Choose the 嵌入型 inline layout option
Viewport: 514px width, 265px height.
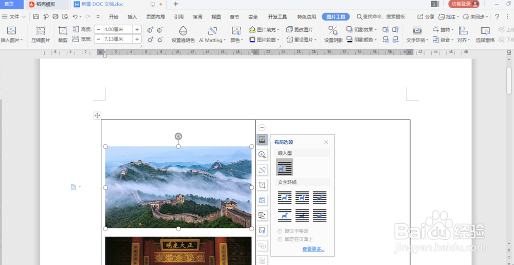pyautogui.click(x=285, y=167)
